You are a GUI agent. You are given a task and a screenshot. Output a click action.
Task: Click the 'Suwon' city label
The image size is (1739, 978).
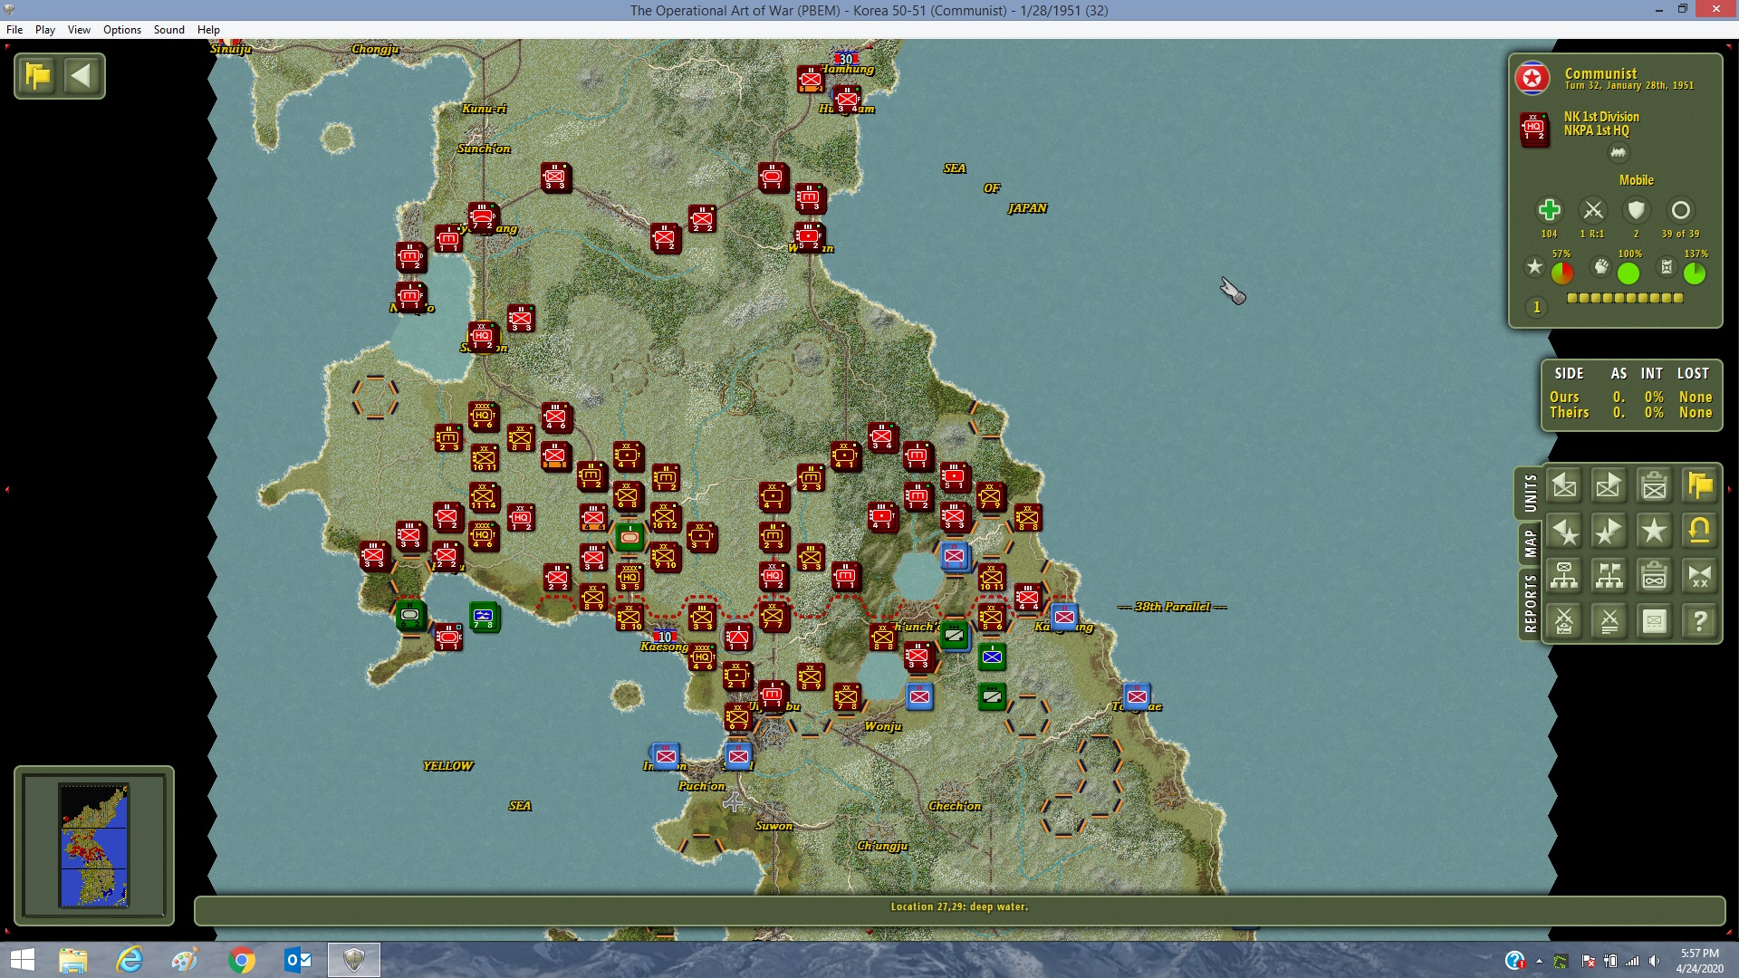(774, 826)
